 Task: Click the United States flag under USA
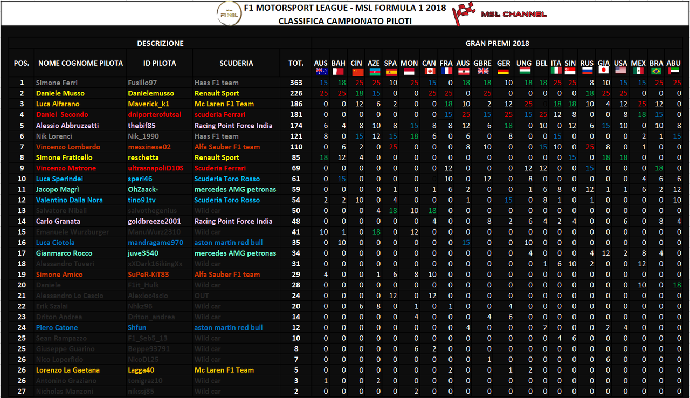tap(621, 71)
